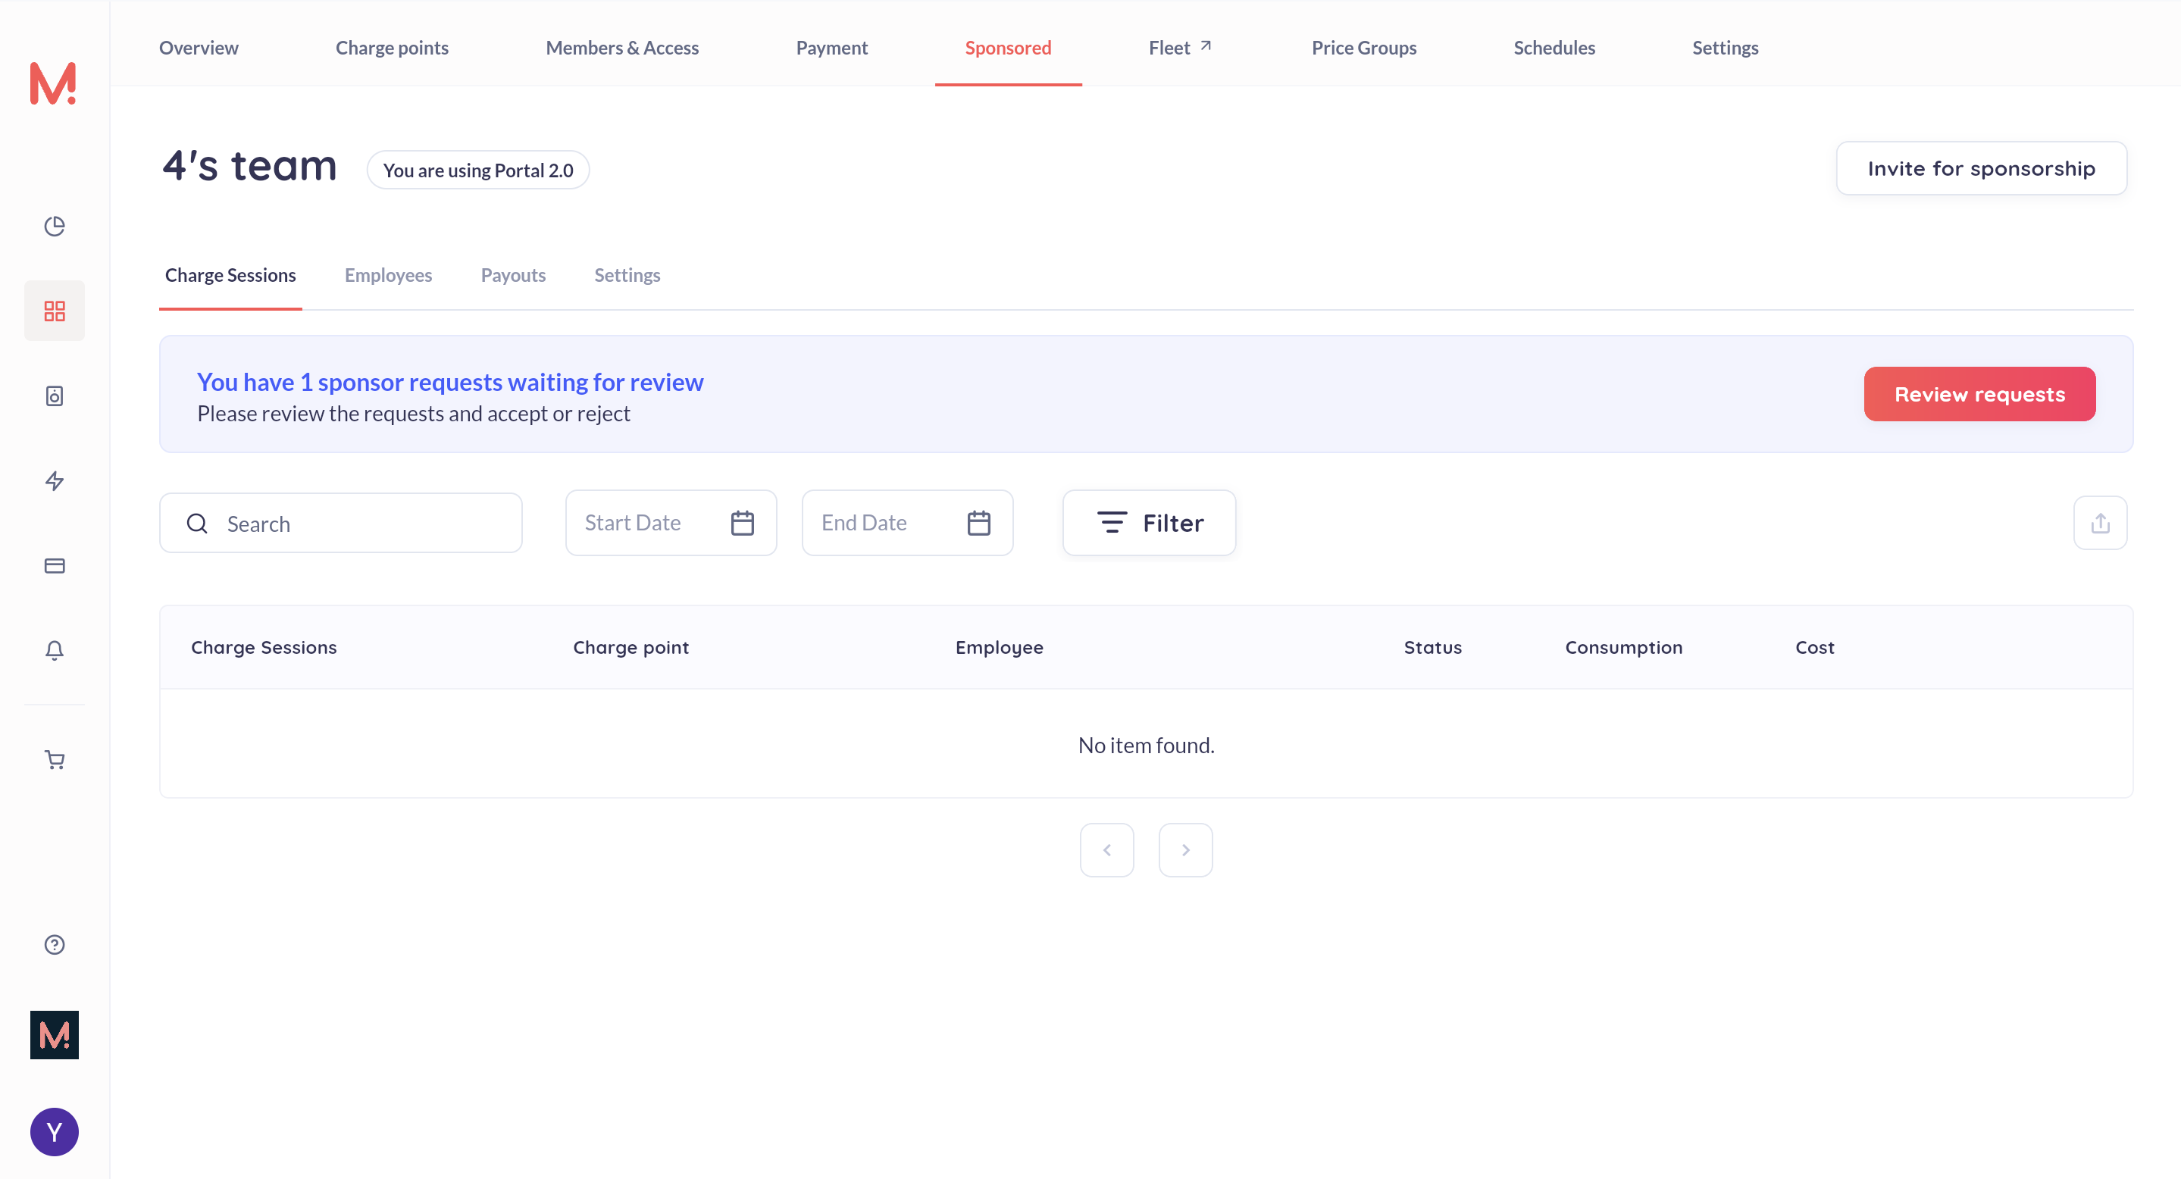The height and width of the screenshot is (1179, 2181).
Task: Switch to the Employees tab
Action: coord(388,275)
